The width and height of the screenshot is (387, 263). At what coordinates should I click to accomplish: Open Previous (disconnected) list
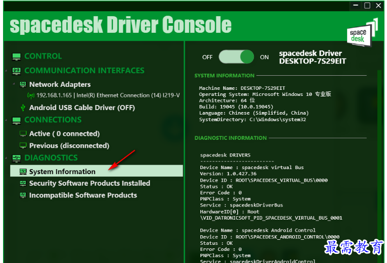(69, 145)
